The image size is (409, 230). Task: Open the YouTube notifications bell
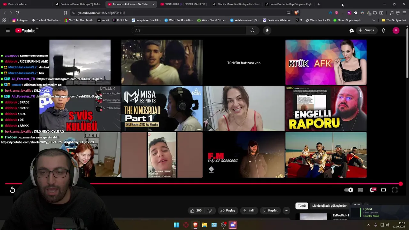pyautogui.click(x=383, y=30)
